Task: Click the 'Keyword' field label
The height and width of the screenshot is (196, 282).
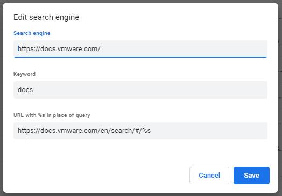Action: [x=24, y=74]
